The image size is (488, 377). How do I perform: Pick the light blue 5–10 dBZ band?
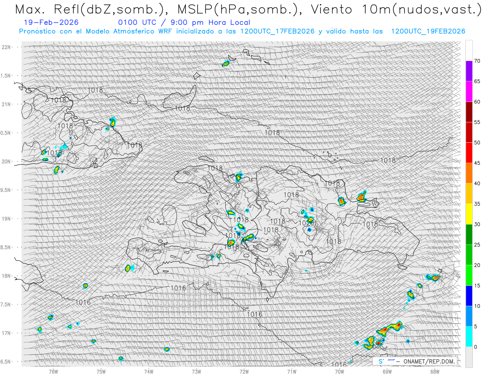tap(469, 316)
